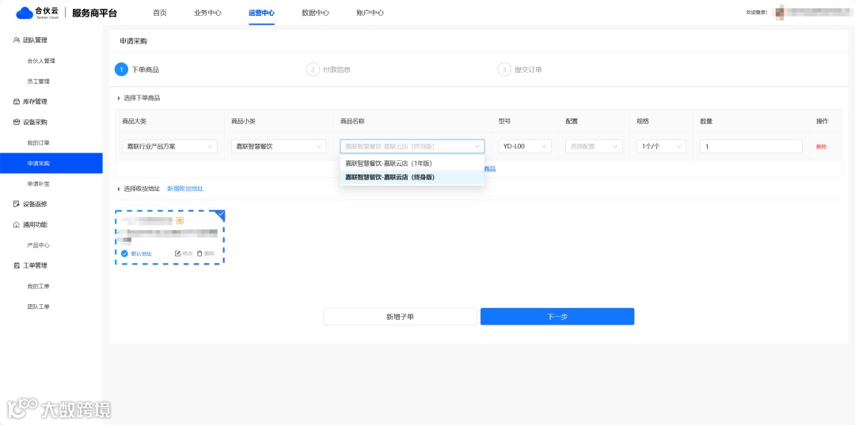The height and width of the screenshot is (425, 855).
Task: Open the 商品小类 dropdown 嘉联智慧餐饮
Action: (x=279, y=146)
